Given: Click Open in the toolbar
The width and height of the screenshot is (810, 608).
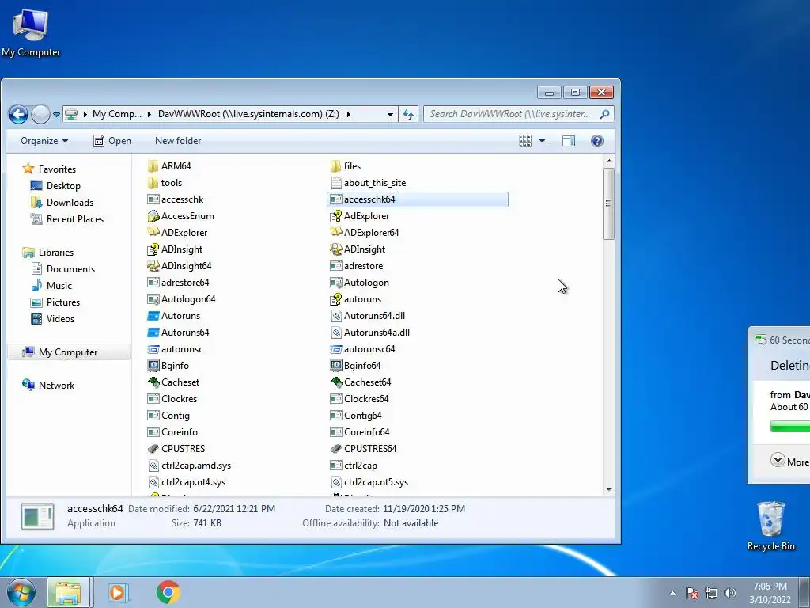Looking at the screenshot, I should [x=112, y=141].
